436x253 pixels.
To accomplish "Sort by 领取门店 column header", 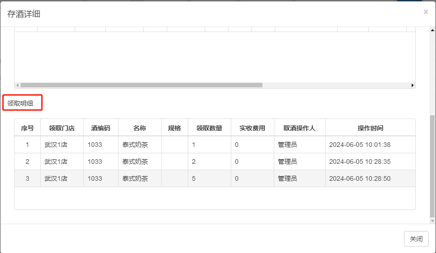I will (x=62, y=128).
